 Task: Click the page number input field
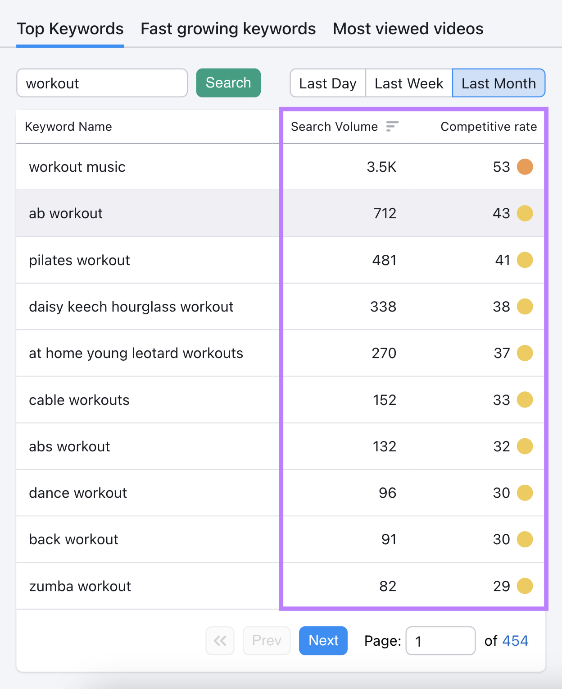tap(440, 640)
